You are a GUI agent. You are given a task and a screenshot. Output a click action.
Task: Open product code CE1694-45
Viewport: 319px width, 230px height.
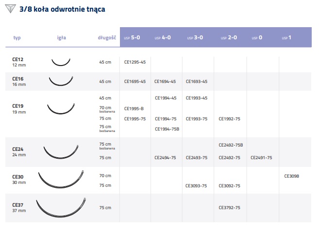166,82
